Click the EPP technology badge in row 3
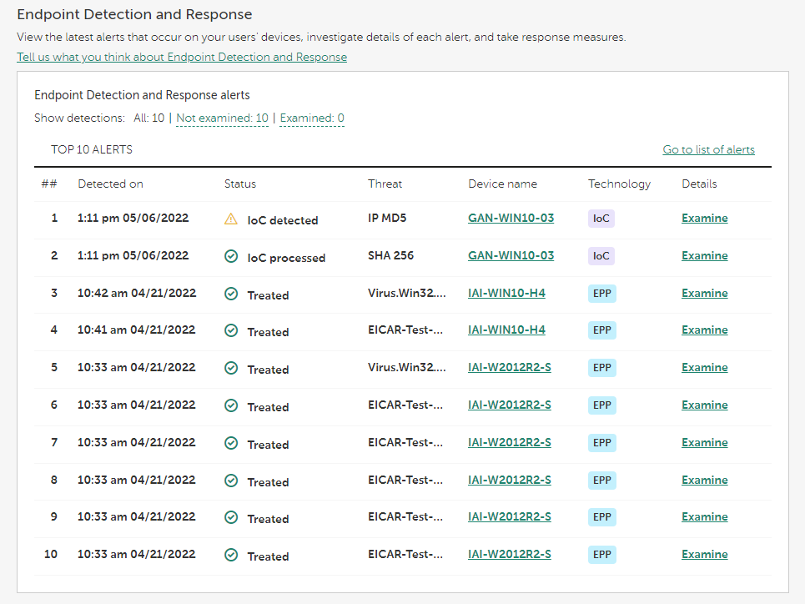805x604 pixels. click(601, 294)
